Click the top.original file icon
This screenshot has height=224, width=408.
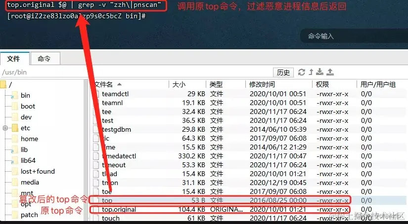96,209
